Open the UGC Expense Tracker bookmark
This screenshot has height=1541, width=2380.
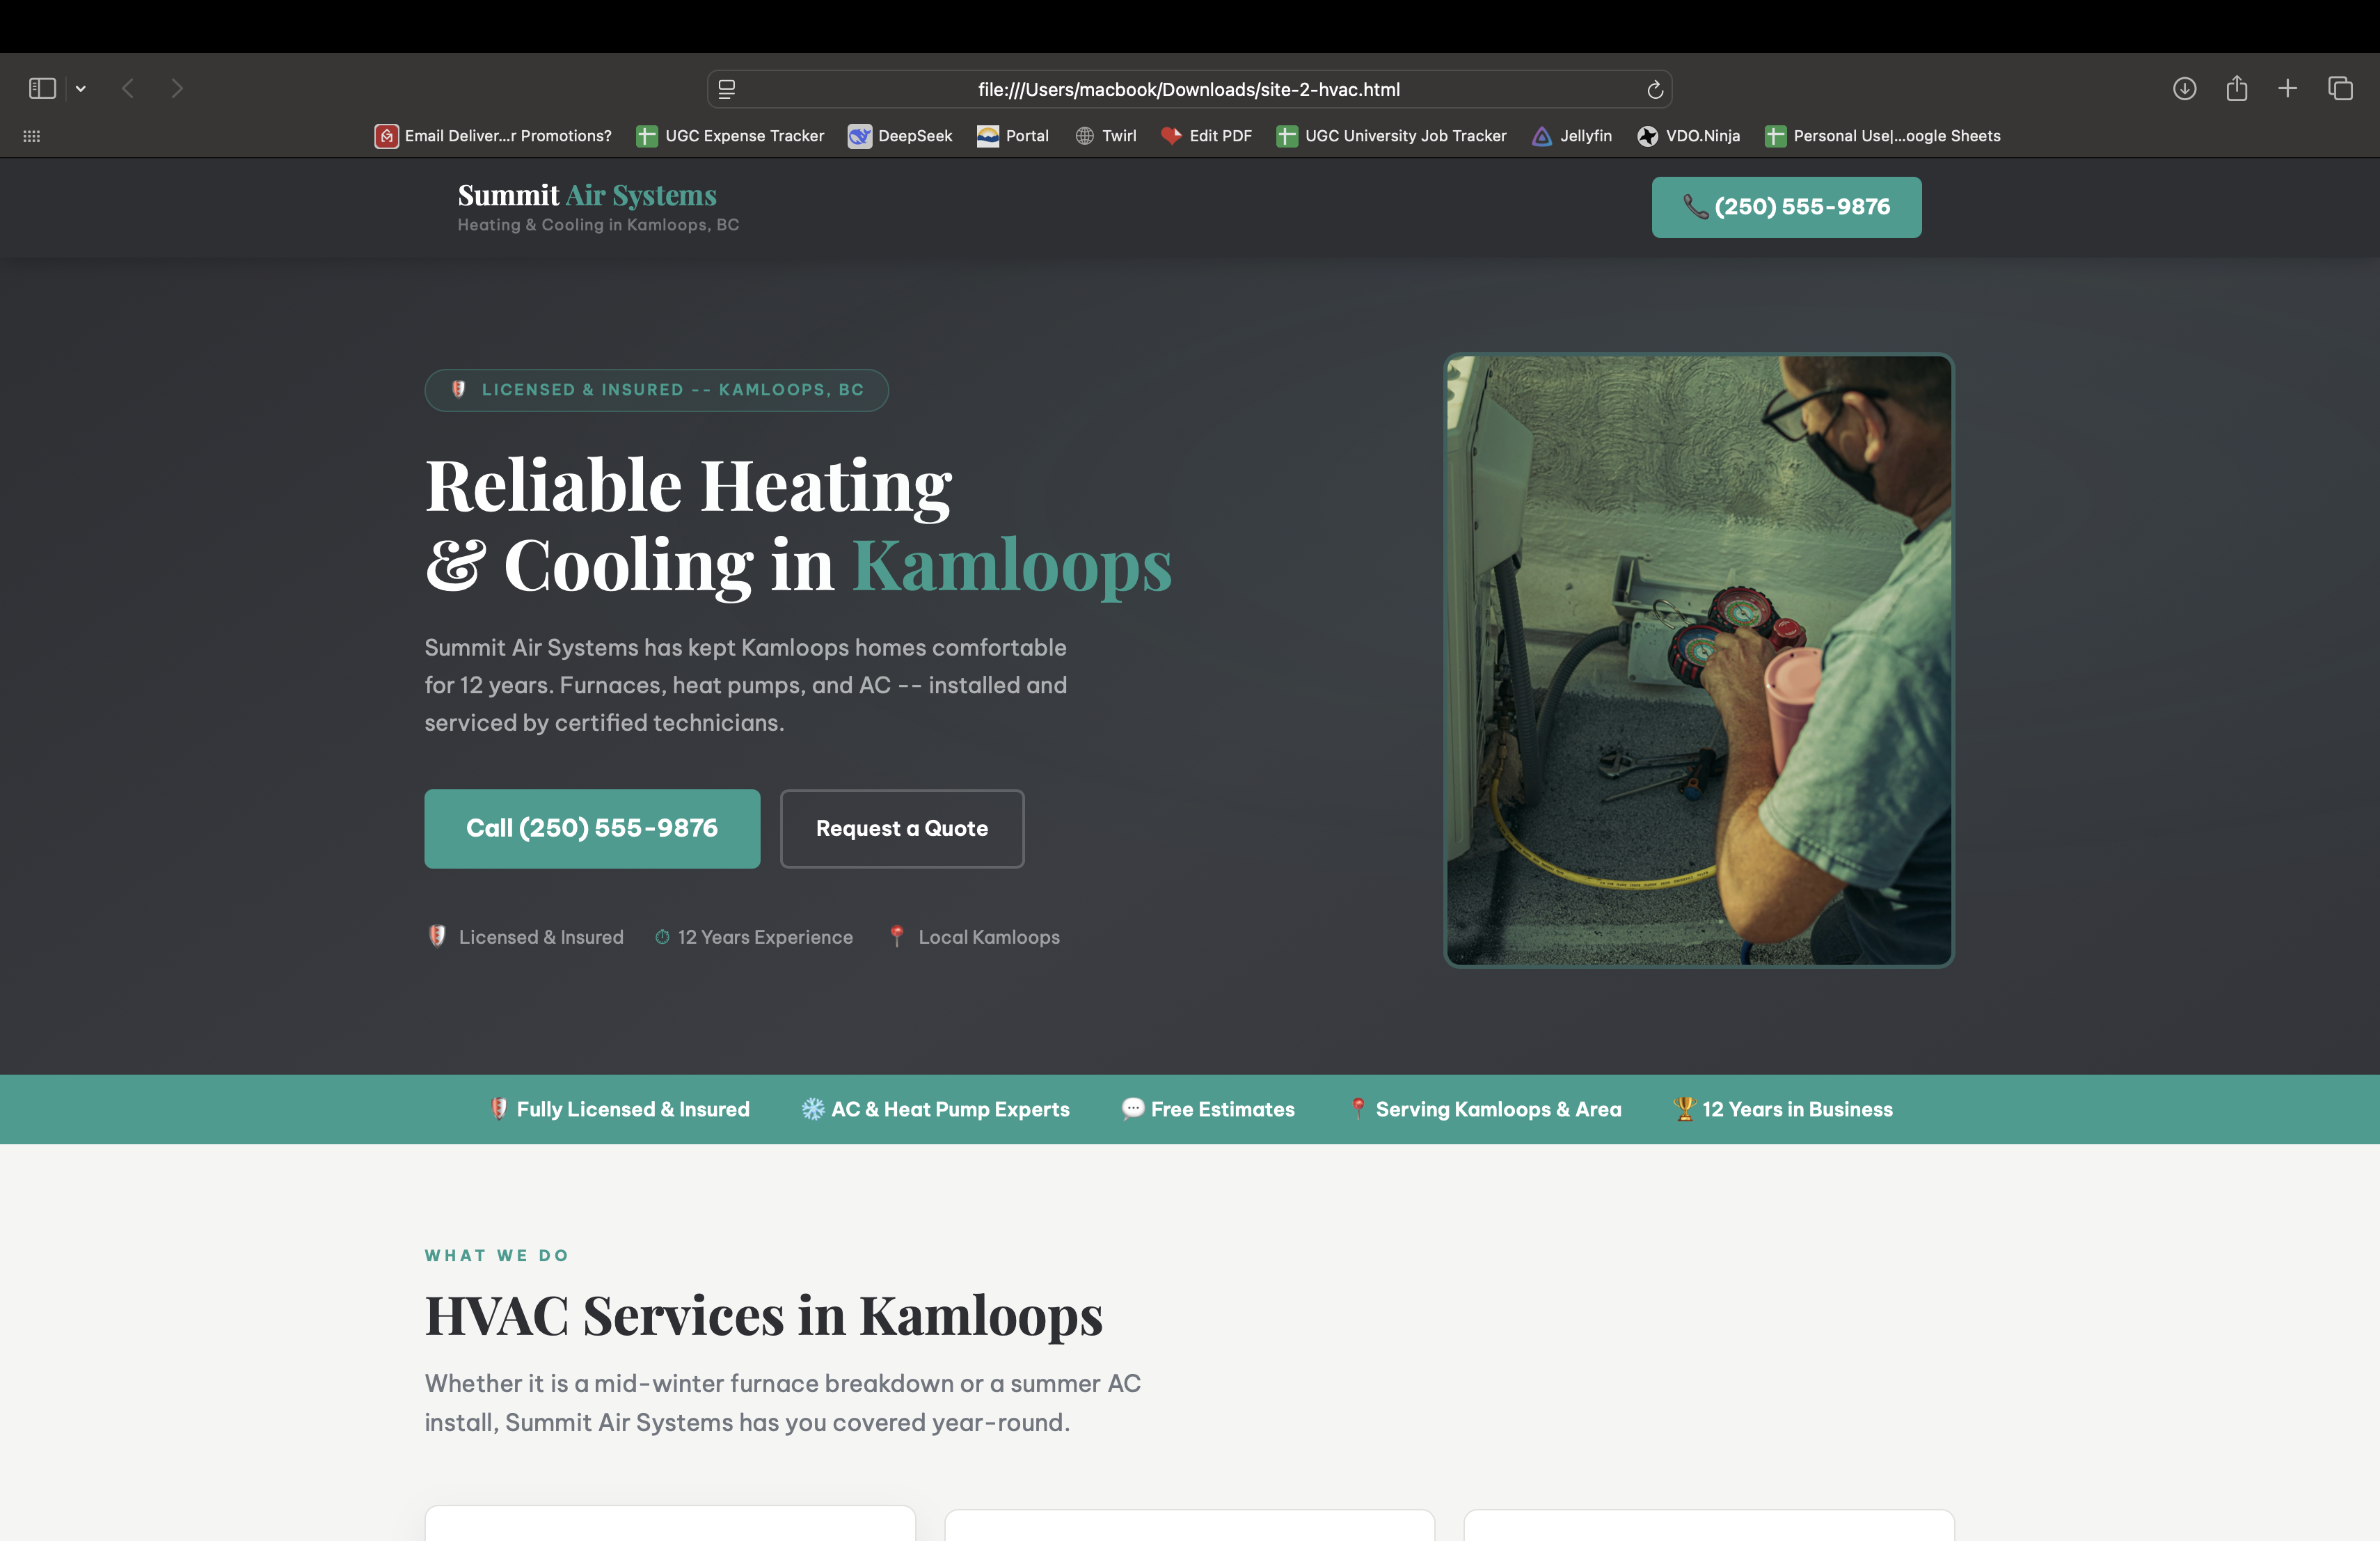(730, 136)
